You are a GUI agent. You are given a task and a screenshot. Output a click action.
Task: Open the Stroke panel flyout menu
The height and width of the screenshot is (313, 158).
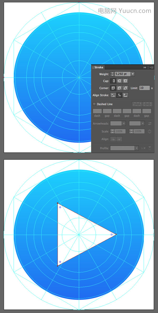click(x=152, y=68)
